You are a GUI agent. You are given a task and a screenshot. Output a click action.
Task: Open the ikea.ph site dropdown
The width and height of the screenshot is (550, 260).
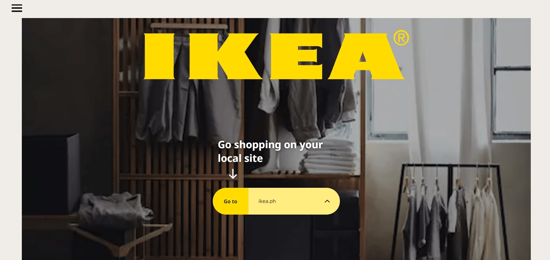coord(294,201)
